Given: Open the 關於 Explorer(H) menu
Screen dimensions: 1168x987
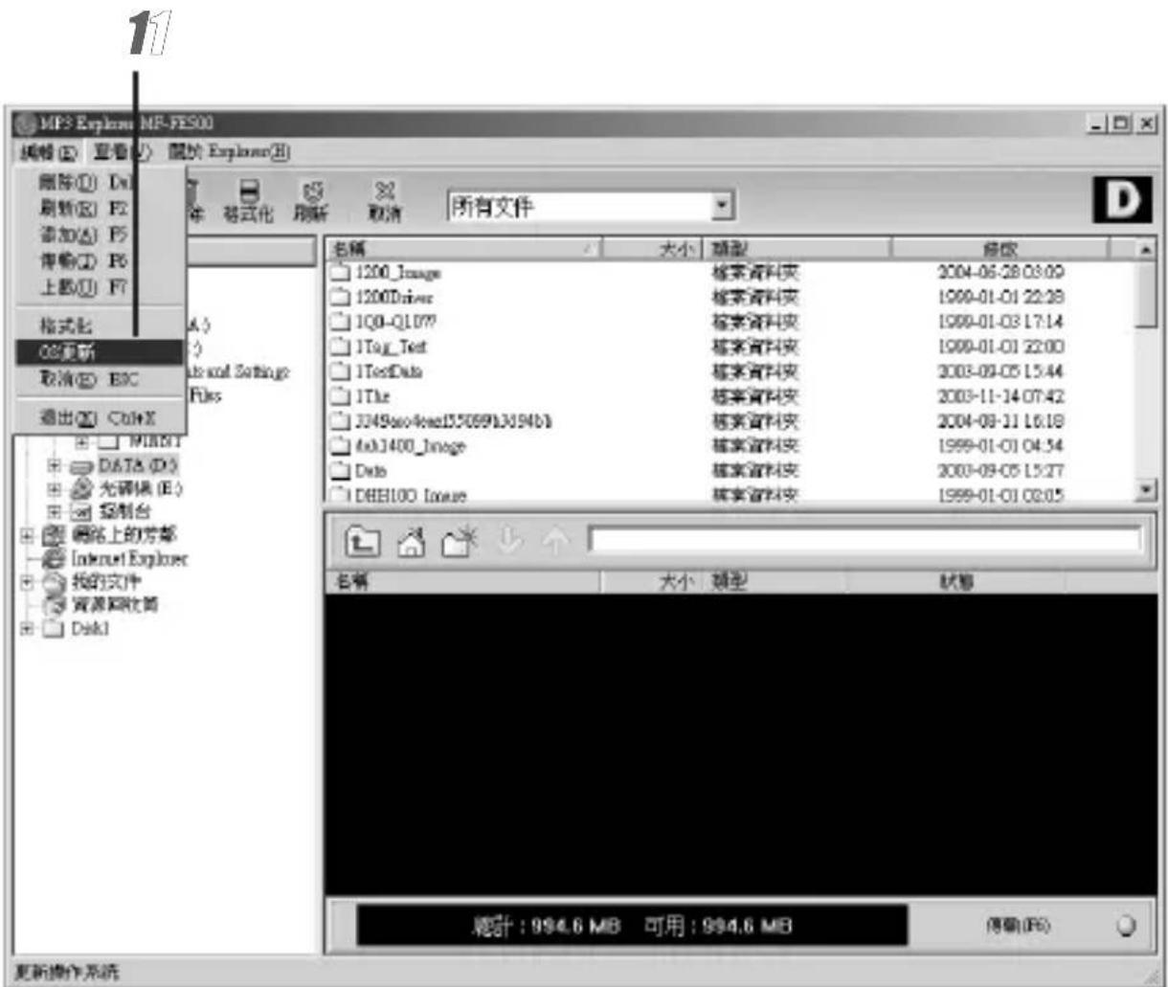Looking at the screenshot, I should [x=229, y=152].
